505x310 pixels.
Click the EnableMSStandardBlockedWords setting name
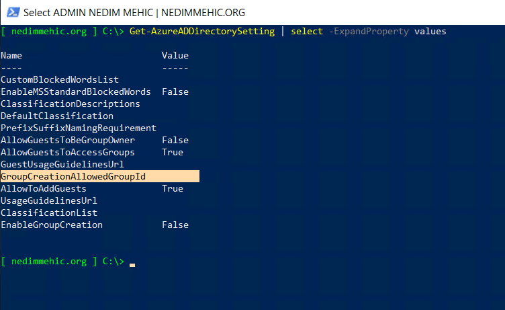click(76, 91)
